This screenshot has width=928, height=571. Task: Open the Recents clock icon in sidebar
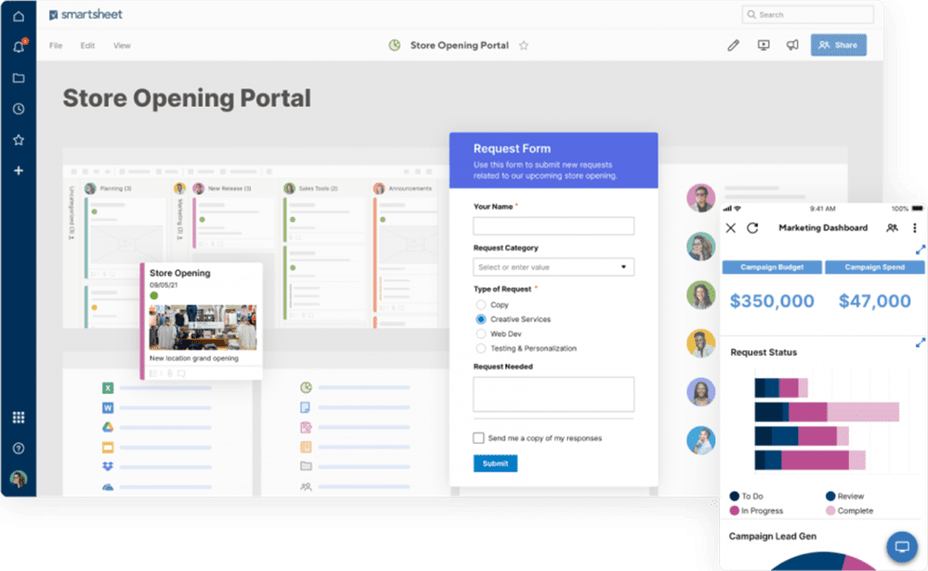[x=19, y=109]
